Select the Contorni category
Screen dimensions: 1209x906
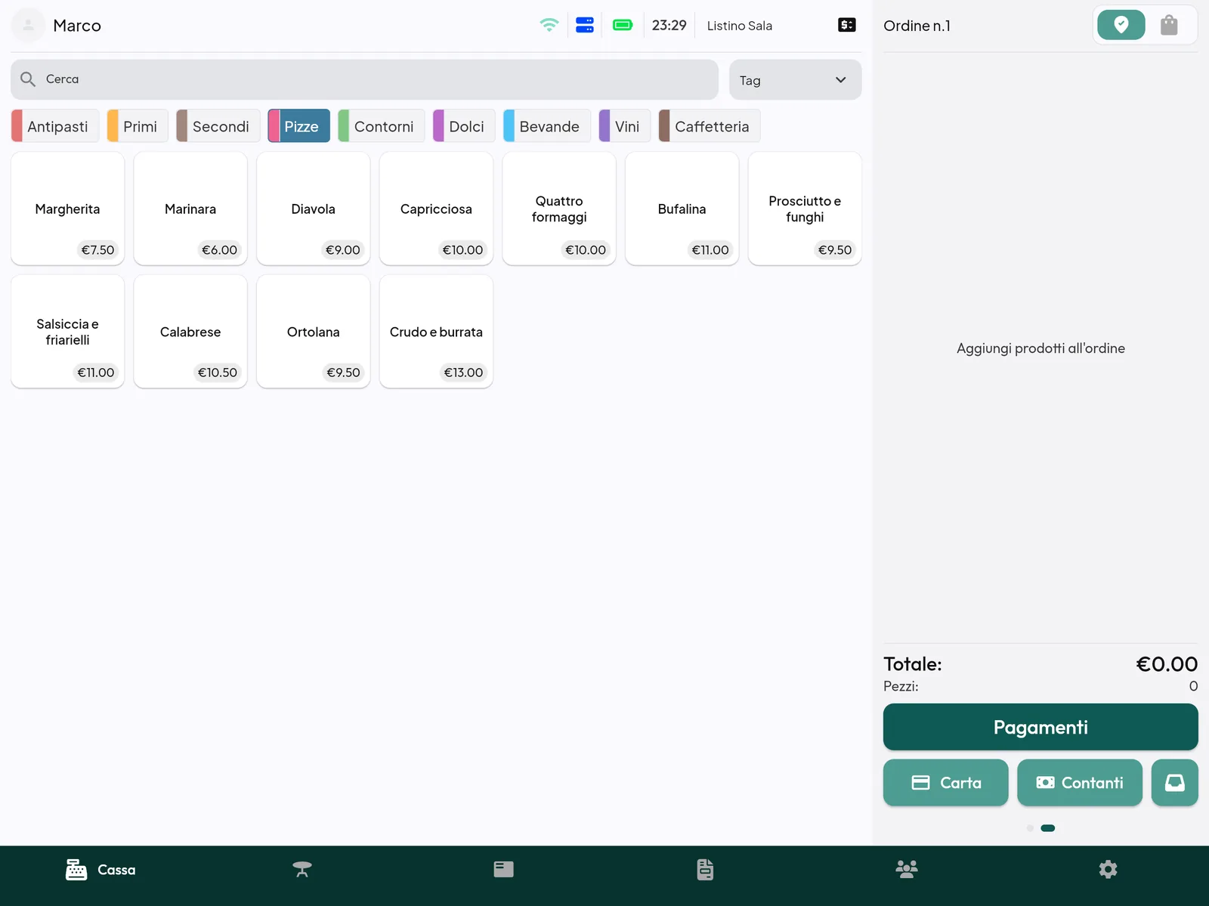coord(382,126)
